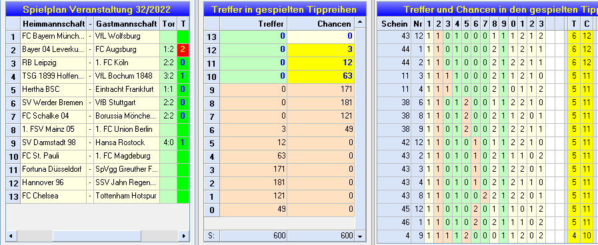This screenshot has height=245, width=598.
Task: Click Treffer value 181 in row 2
Action: [253, 183]
